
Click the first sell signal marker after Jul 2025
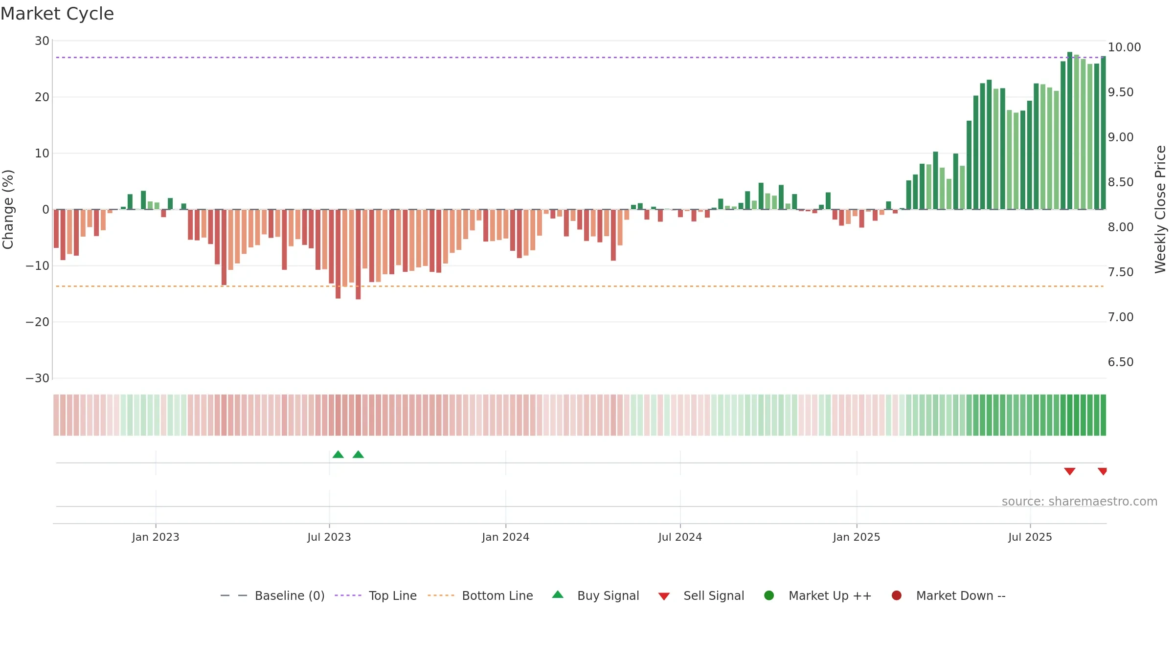[1070, 471]
